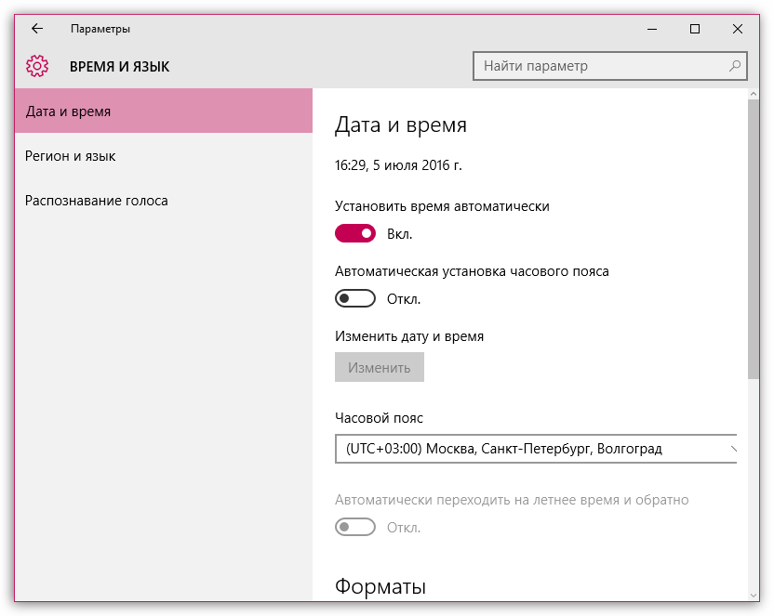Click the 'Найти параметр' search field
The image size is (774, 616).
pyautogui.click(x=600, y=66)
